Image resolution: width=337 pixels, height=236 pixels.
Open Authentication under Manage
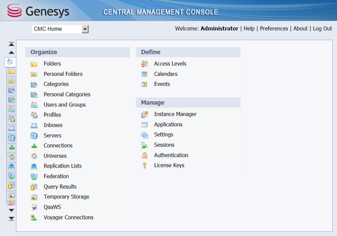tap(171, 155)
